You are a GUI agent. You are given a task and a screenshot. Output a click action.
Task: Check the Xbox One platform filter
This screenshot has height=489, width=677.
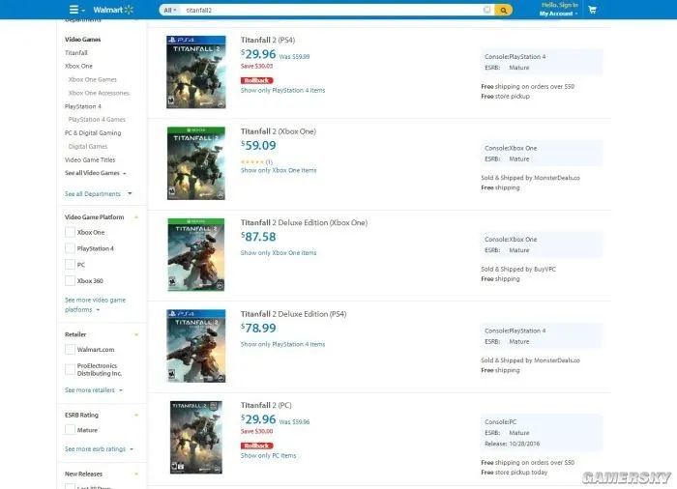(x=70, y=233)
